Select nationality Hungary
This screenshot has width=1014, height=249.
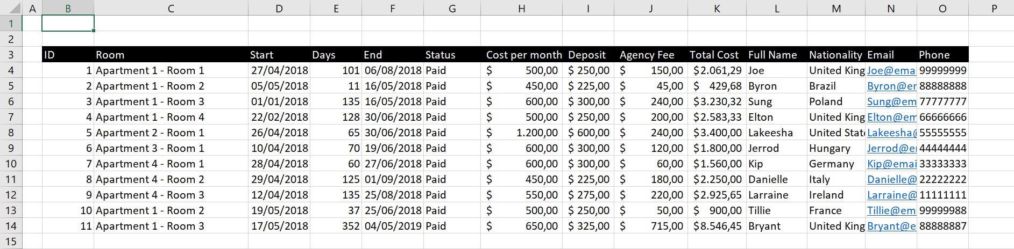(x=836, y=148)
